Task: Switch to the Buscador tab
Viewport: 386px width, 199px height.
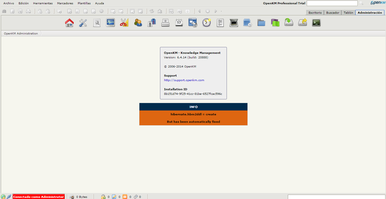Action: point(333,13)
